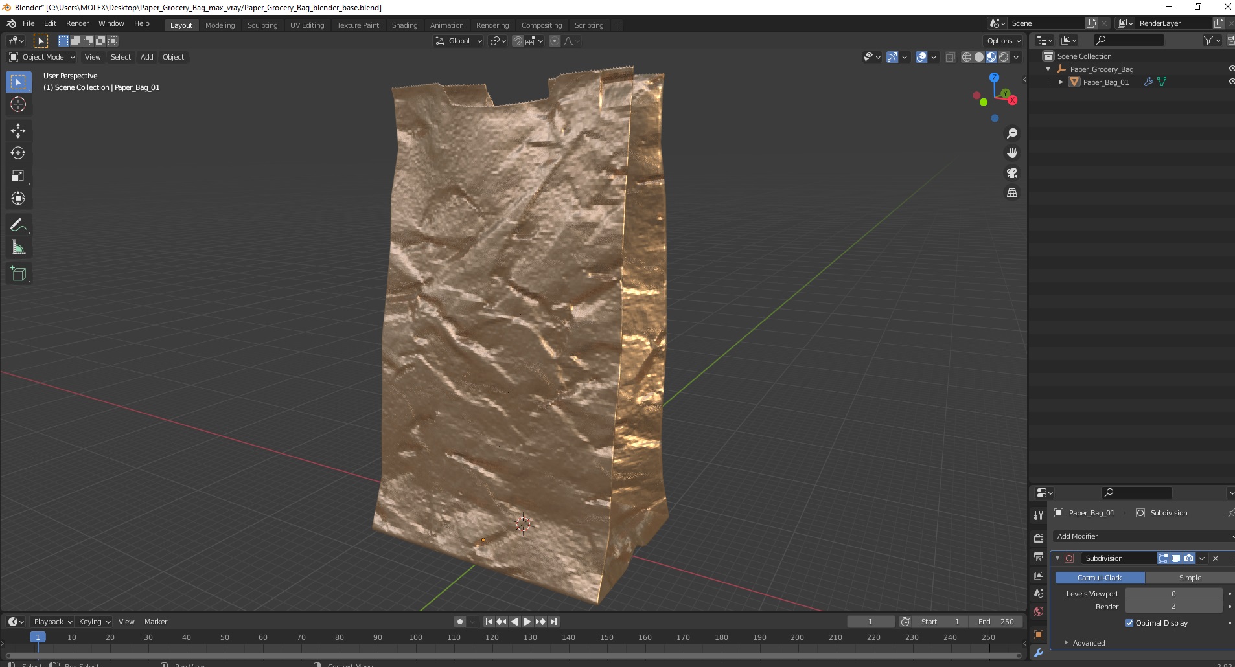Click the Z axis gizmo handle

pyautogui.click(x=994, y=77)
